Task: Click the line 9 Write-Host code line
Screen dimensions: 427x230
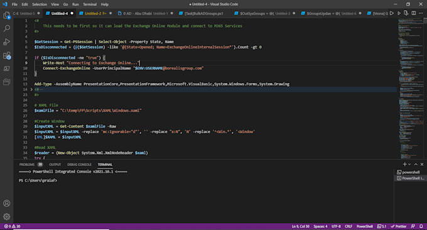Action: pyautogui.click(x=91, y=63)
